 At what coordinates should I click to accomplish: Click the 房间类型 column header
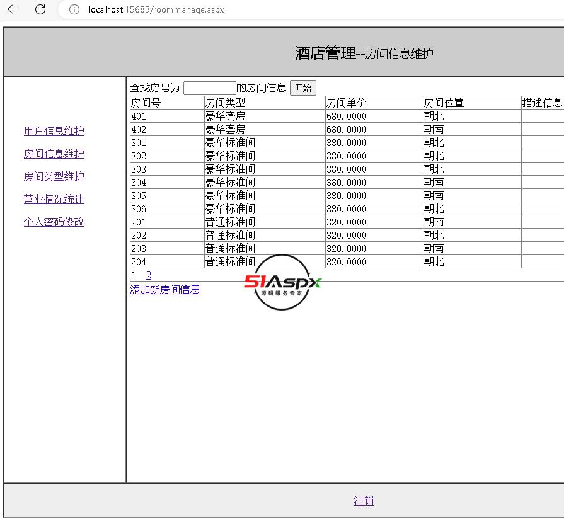[225, 103]
